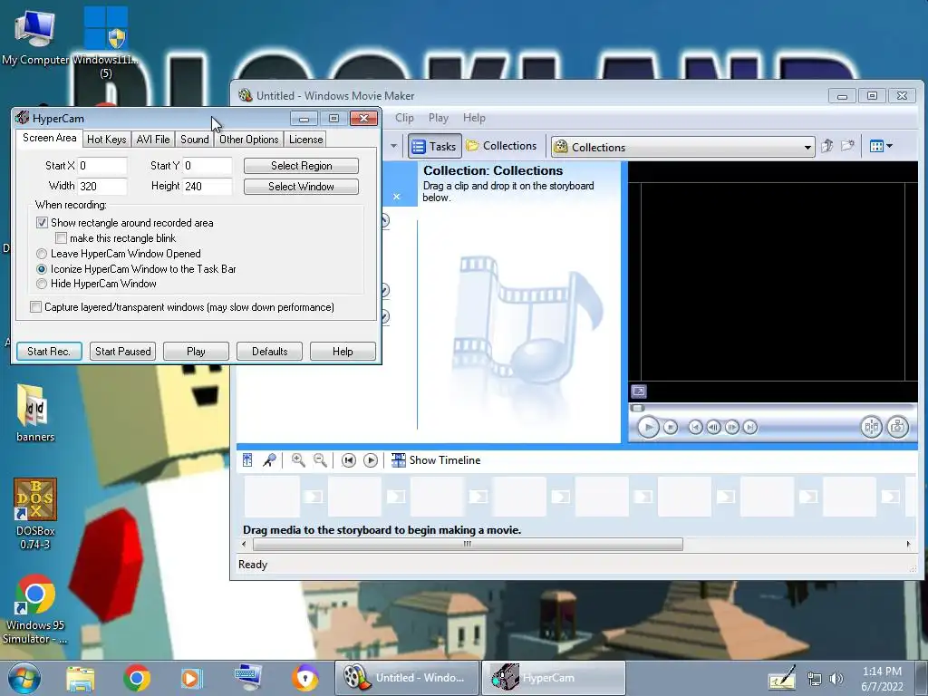
Task: Zoom out the timeline with magnifier minus
Action: pos(320,459)
